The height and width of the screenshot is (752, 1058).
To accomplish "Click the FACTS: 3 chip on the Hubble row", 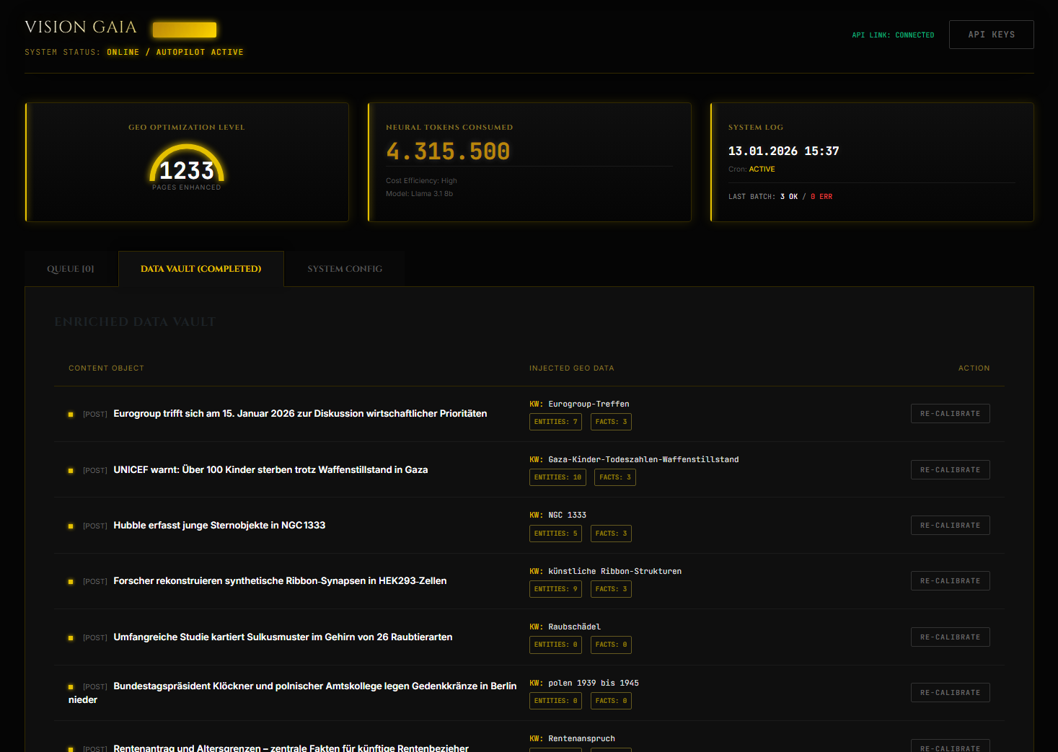I will point(611,533).
